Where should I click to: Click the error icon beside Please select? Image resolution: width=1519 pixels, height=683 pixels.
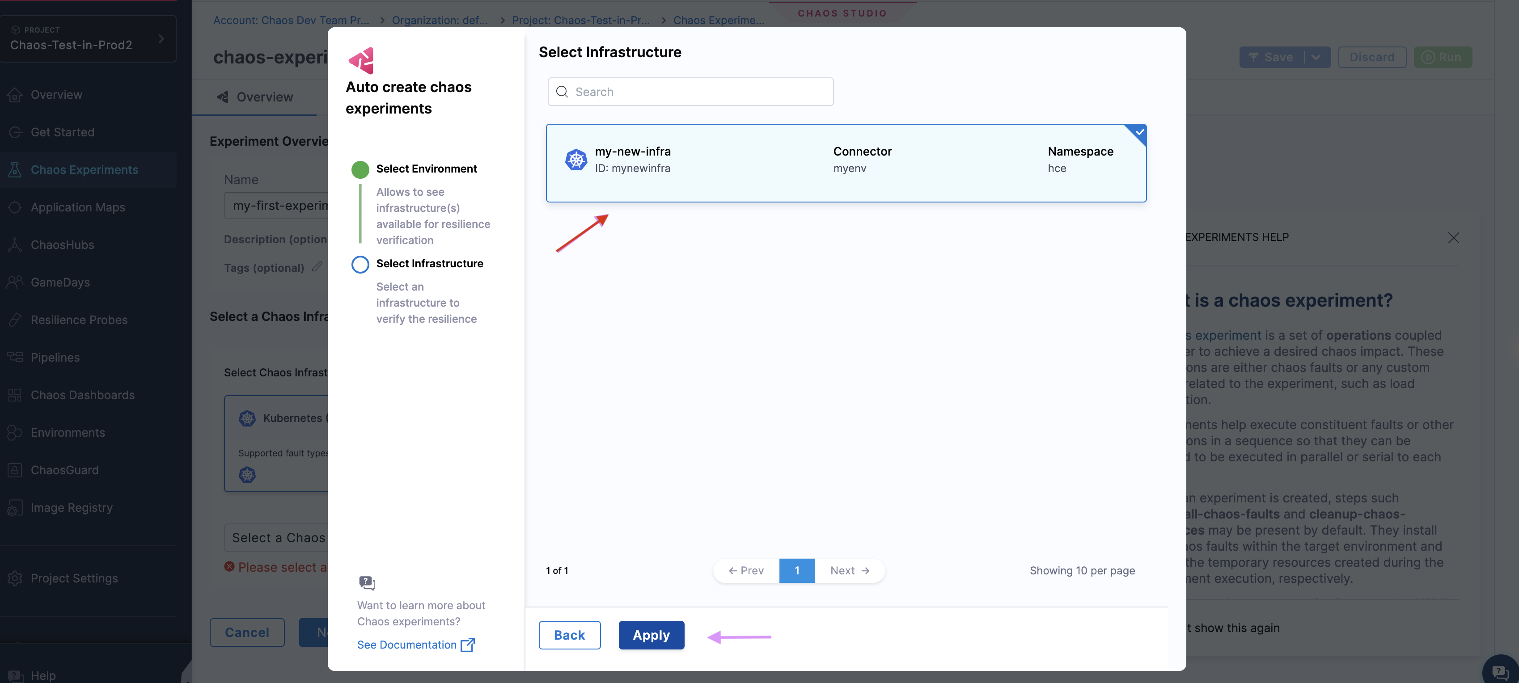tap(229, 567)
